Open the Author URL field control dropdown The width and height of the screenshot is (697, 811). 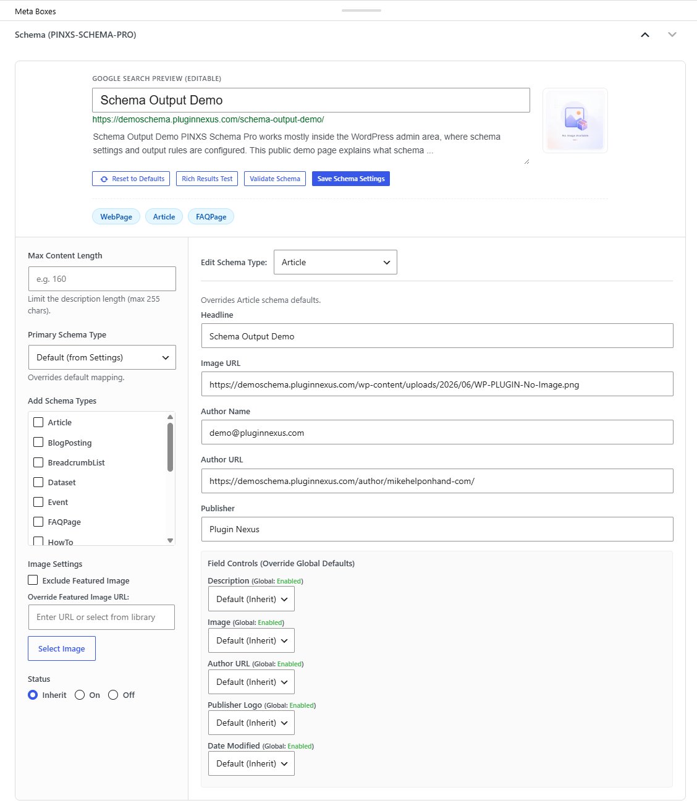(251, 682)
